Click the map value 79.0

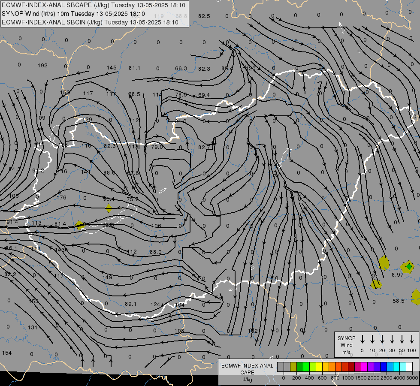[157, 147]
